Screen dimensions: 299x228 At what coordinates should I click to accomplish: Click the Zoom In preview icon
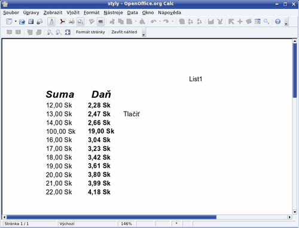click(x=50, y=32)
